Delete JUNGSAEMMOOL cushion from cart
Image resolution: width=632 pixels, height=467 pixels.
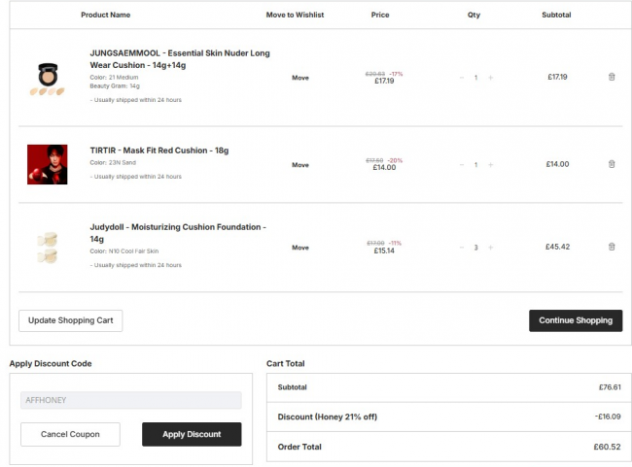[612, 77]
